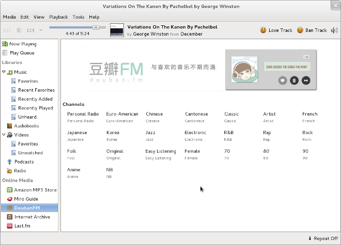This screenshot has height=245, width=341.
Task: Toggle the Repeat Off mode button
Action: tap(323, 238)
